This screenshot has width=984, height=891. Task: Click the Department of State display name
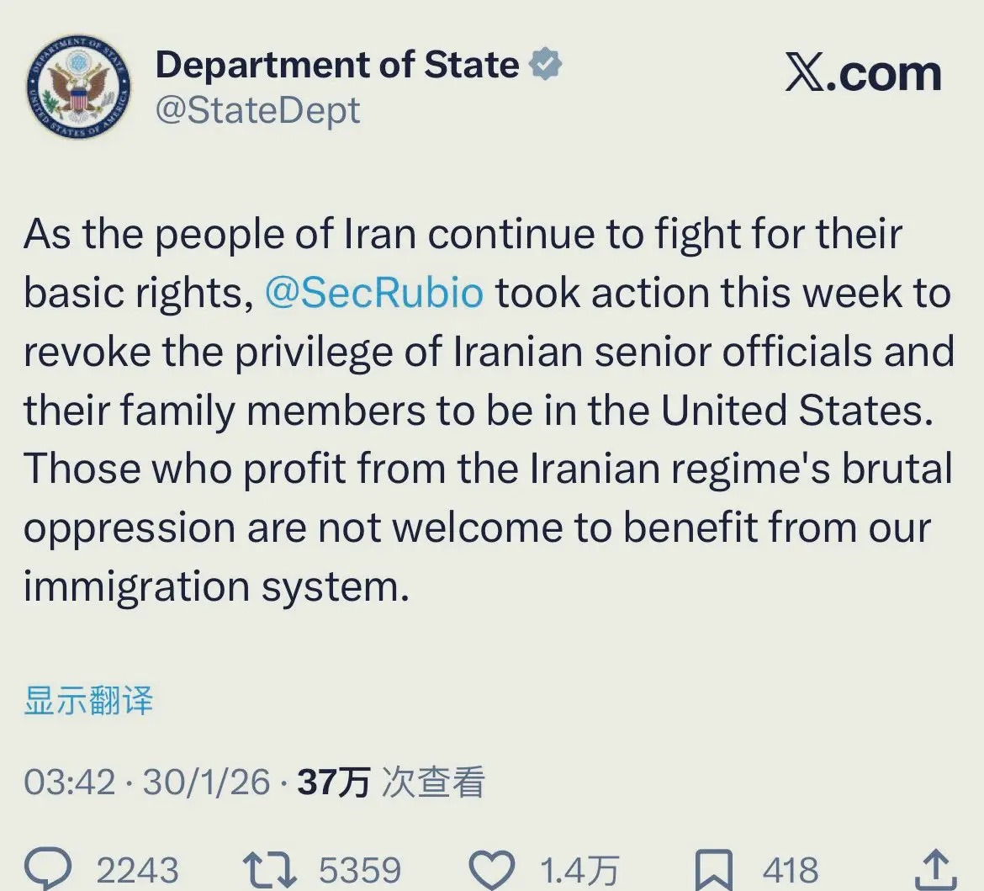337,66
